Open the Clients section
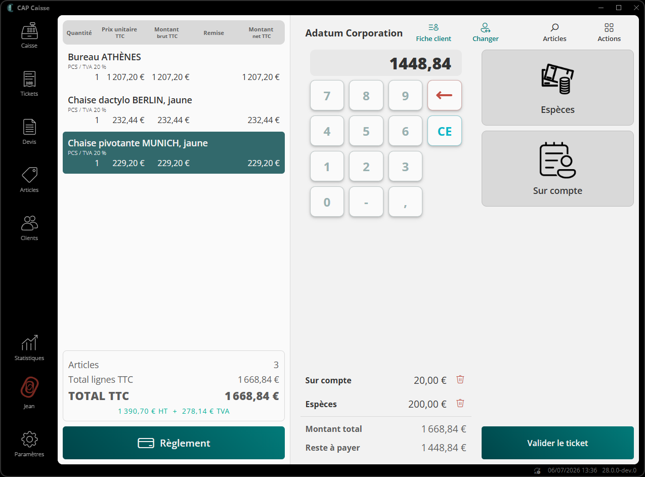Image resolution: width=645 pixels, height=477 pixels. [29, 228]
